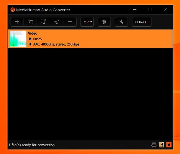The height and width of the screenshot is (154, 180).
Task: Open the Facebook icon in status bar
Action: pos(161,145)
